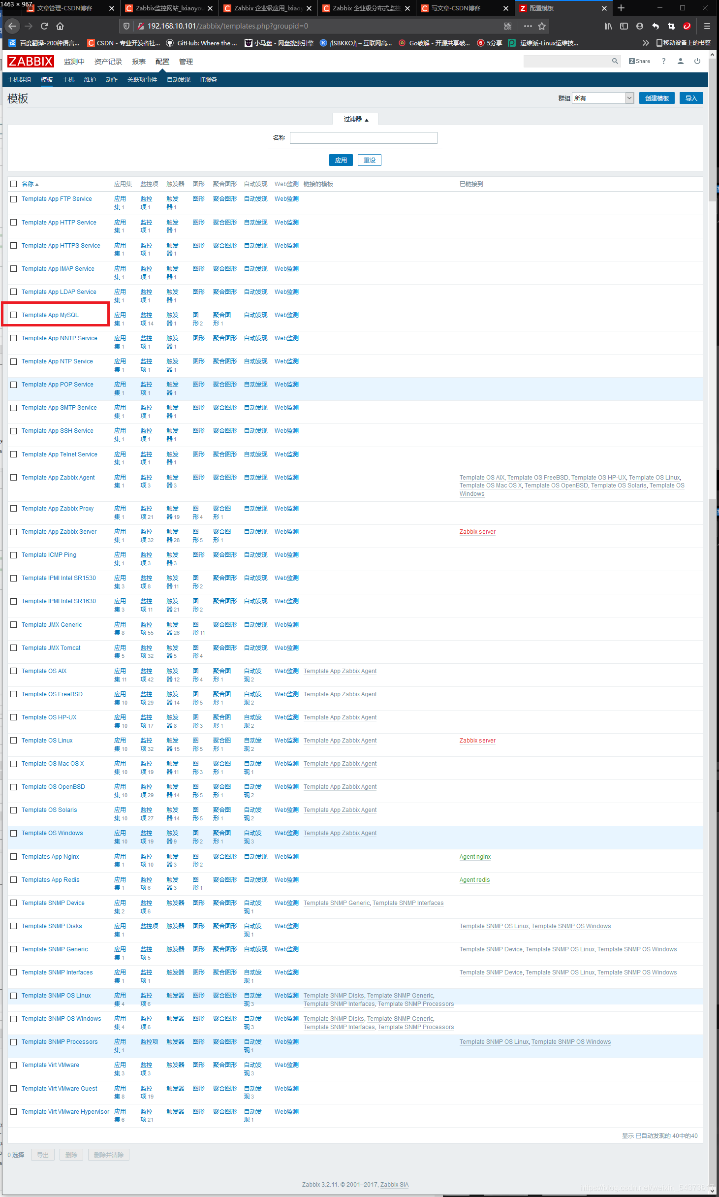Open Zabbix help question mark
The image size is (719, 1197).
pos(664,61)
